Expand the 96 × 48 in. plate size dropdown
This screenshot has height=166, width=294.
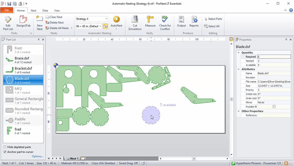point(100,26)
